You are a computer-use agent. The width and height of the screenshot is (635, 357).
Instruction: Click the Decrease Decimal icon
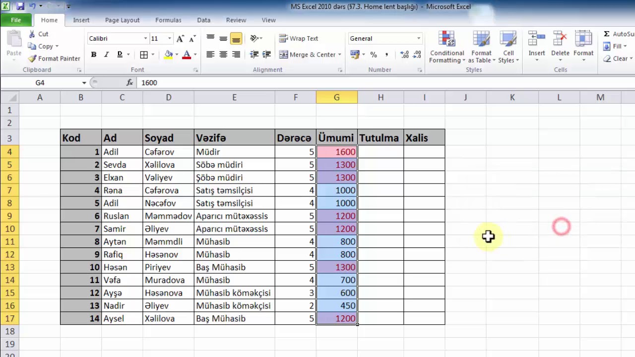tap(417, 55)
